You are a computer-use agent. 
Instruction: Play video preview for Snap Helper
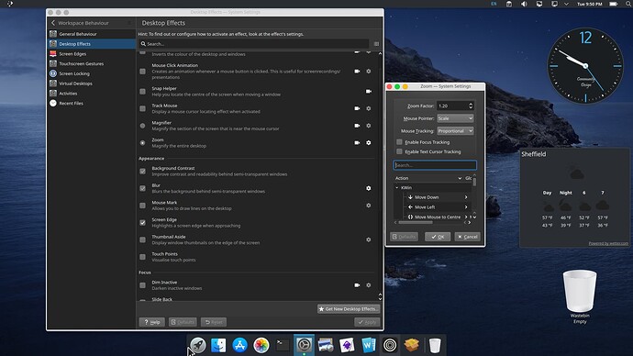[368, 92]
